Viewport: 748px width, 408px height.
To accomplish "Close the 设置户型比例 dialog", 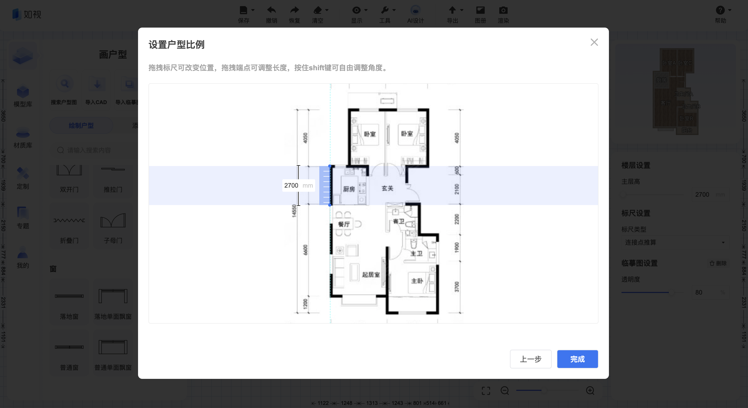I will 594,42.
